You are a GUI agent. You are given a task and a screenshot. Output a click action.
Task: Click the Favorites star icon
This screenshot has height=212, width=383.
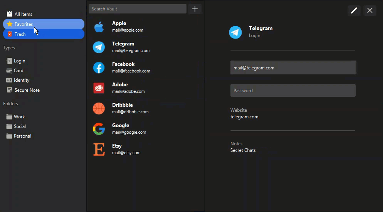[x=10, y=24]
